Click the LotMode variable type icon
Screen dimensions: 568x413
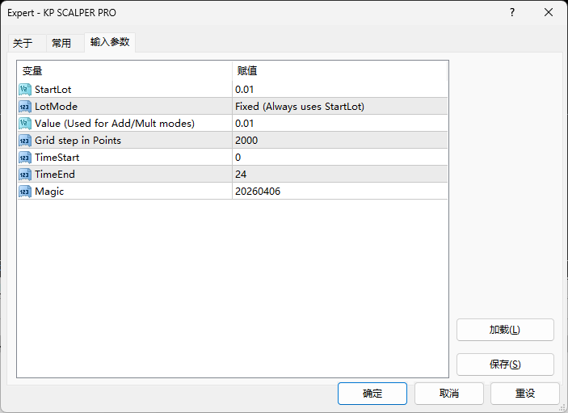(24, 106)
